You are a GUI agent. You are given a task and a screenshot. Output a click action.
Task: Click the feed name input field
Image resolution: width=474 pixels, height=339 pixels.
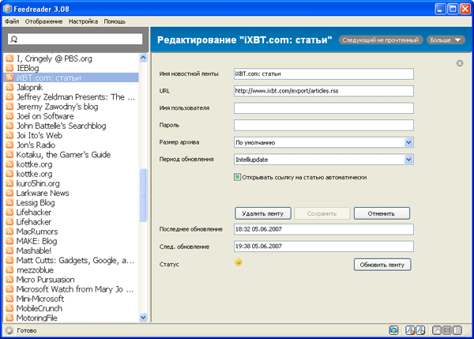point(323,73)
